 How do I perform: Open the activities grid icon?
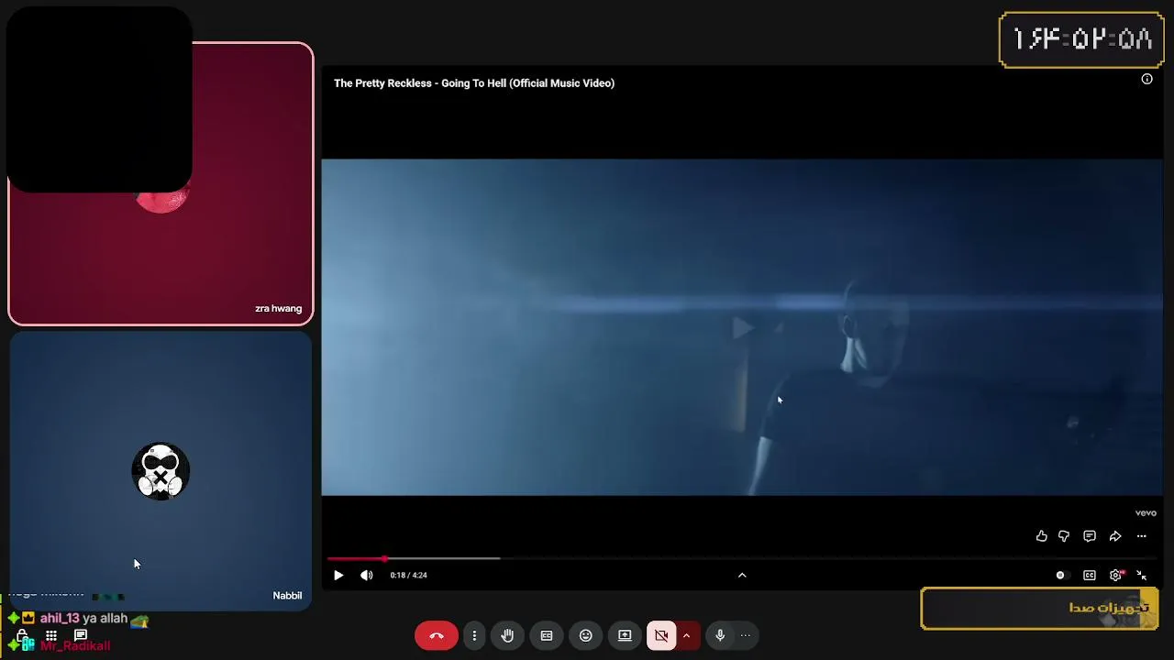click(51, 635)
